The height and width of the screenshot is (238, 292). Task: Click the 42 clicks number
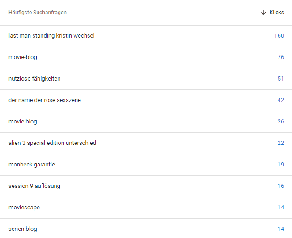pyautogui.click(x=280, y=100)
